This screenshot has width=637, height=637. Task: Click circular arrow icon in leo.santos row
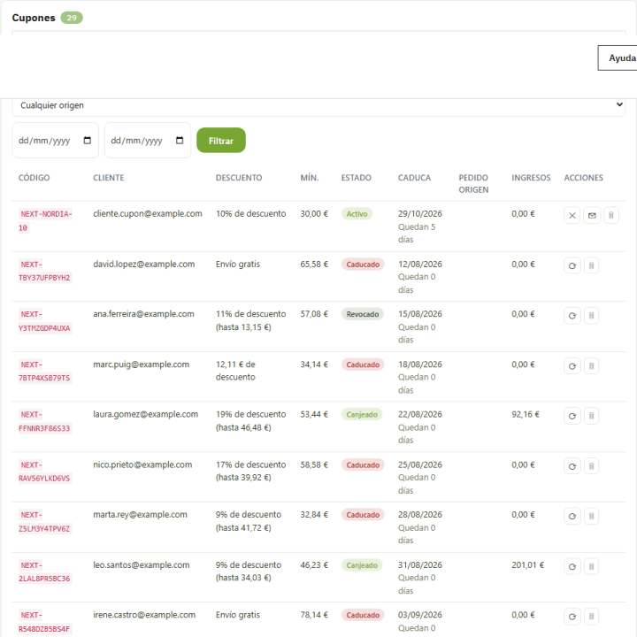[572, 566]
